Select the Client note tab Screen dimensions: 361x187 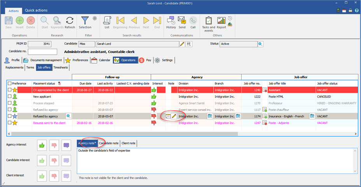pyautogui.click(x=128, y=143)
